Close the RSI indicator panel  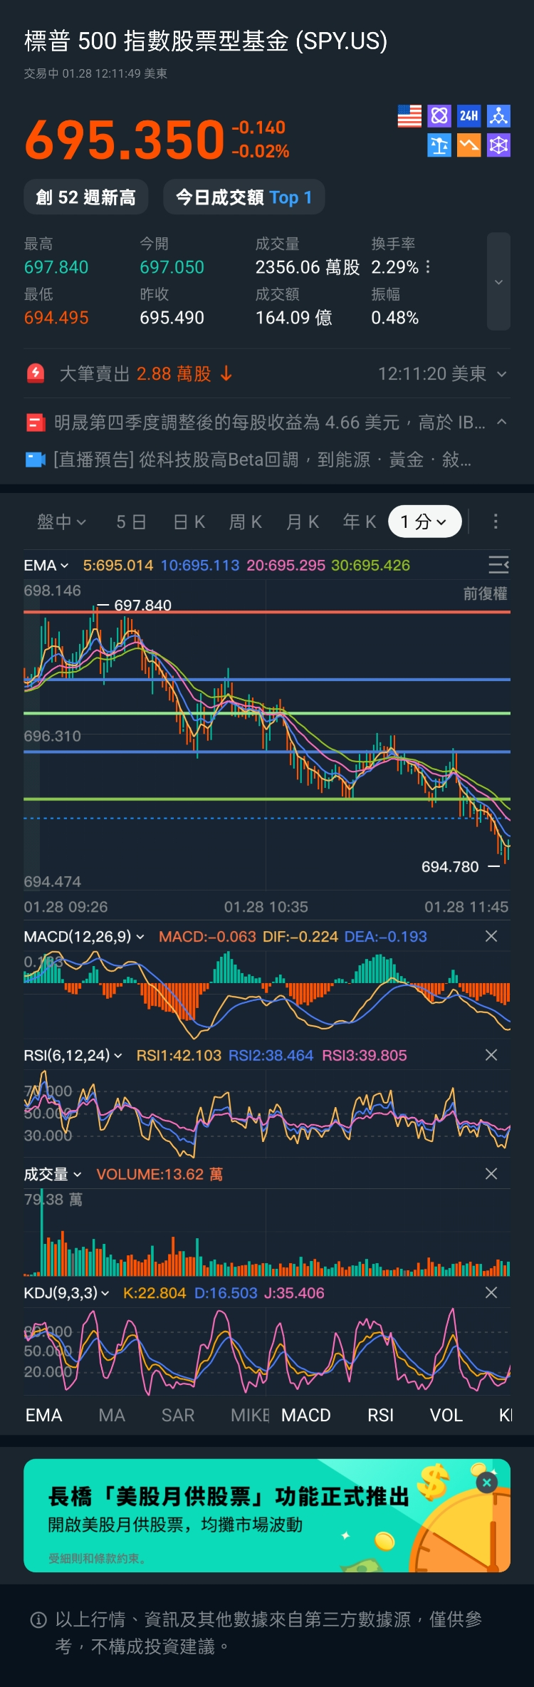[x=491, y=1055]
